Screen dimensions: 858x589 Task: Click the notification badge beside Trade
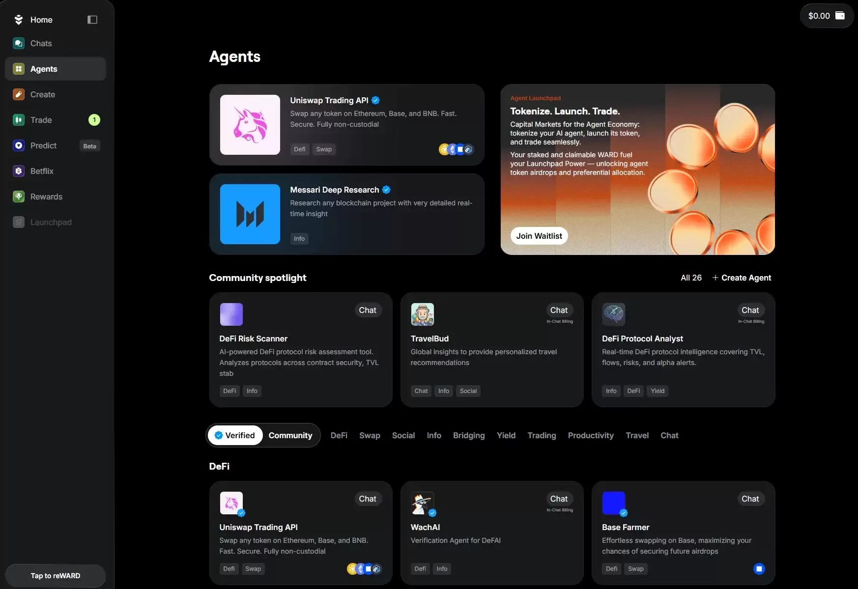pyautogui.click(x=94, y=120)
